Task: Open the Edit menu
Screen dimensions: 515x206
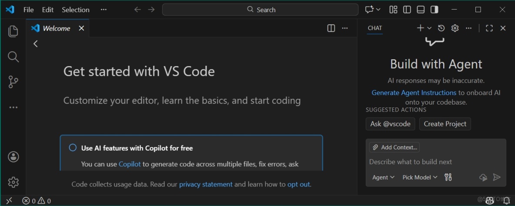Action: [x=47, y=10]
